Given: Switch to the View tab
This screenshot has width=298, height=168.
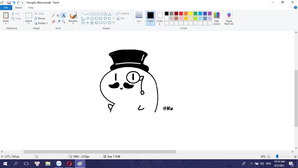Looking at the screenshot, I should point(31,8).
